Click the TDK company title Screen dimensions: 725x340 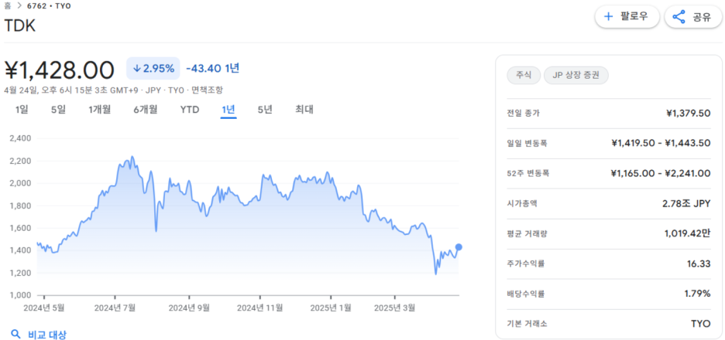[x=20, y=25]
